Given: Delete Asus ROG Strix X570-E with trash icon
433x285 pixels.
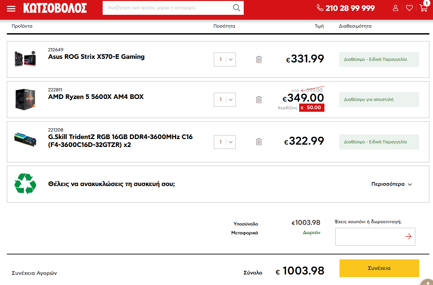Looking at the screenshot, I should tap(259, 59).
